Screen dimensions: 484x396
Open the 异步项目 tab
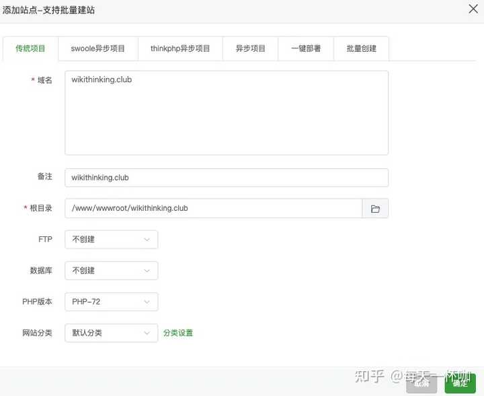pos(250,48)
